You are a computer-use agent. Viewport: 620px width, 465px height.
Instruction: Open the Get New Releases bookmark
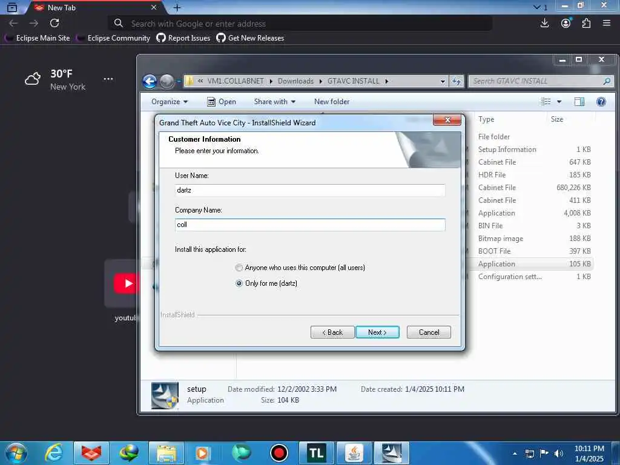(x=250, y=38)
